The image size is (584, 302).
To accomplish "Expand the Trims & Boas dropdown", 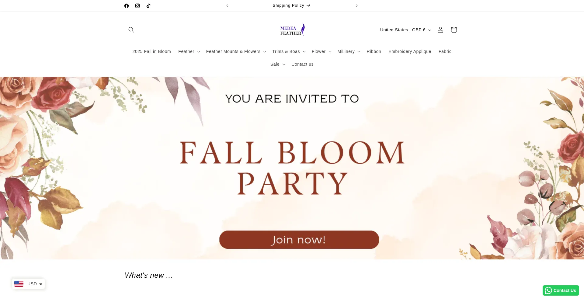I will coord(289,52).
